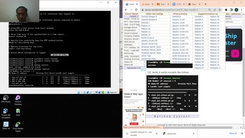
Task: Choose Commands Help menu entry
Action: click(149, 59)
